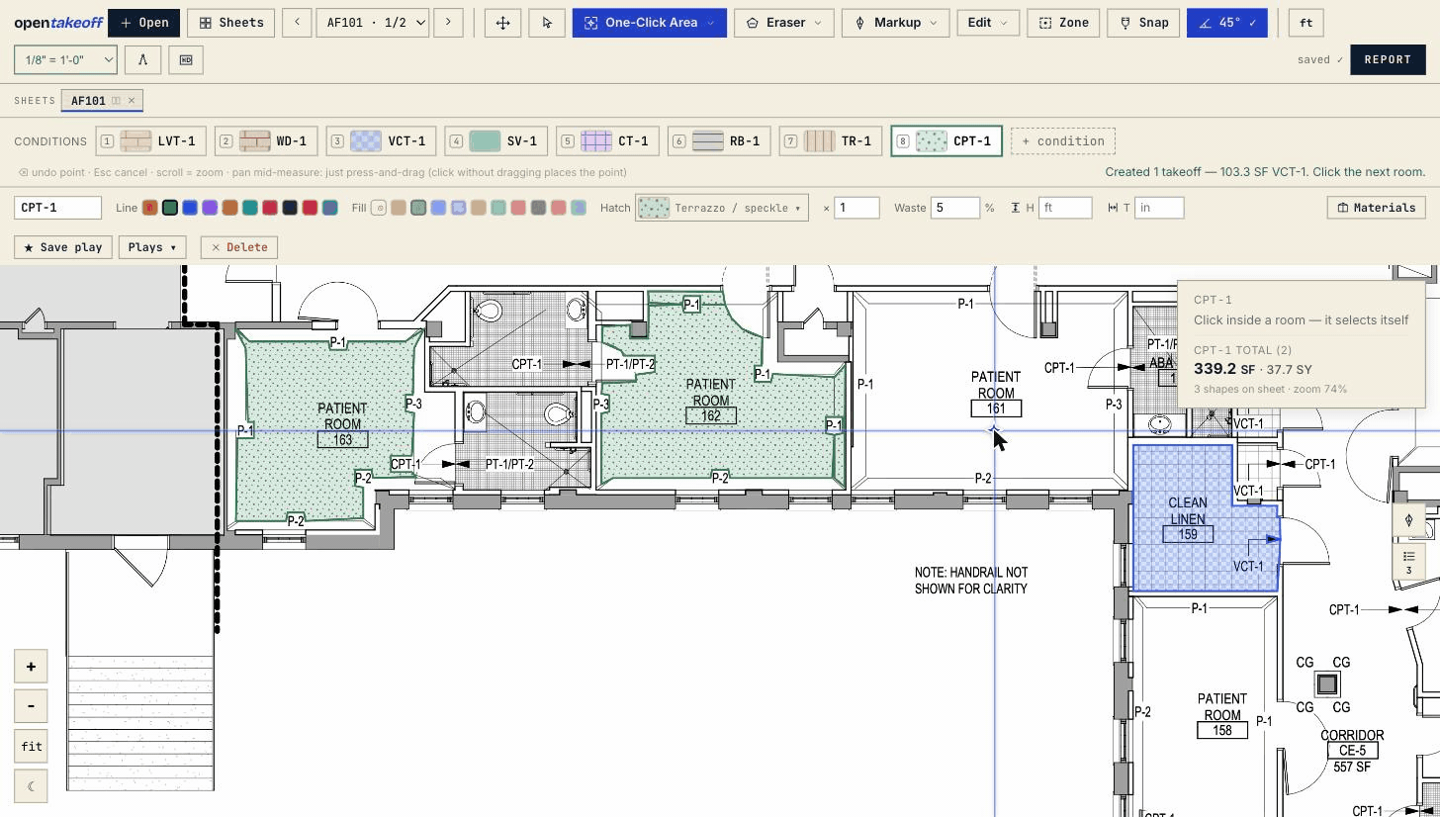The height and width of the screenshot is (817, 1440).
Task: Pick the teal line color swatch
Action: pos(250,208)
